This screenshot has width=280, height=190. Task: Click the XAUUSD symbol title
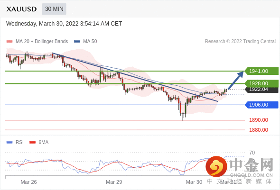21,9
